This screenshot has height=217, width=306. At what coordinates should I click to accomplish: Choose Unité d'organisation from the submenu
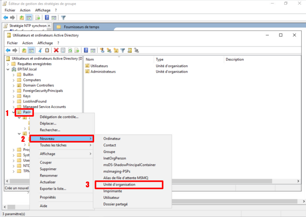pyautogui.click(x=119, y=184)
